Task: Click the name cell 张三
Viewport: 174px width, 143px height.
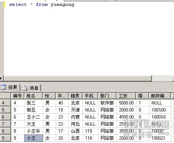Action: point(34,103)
